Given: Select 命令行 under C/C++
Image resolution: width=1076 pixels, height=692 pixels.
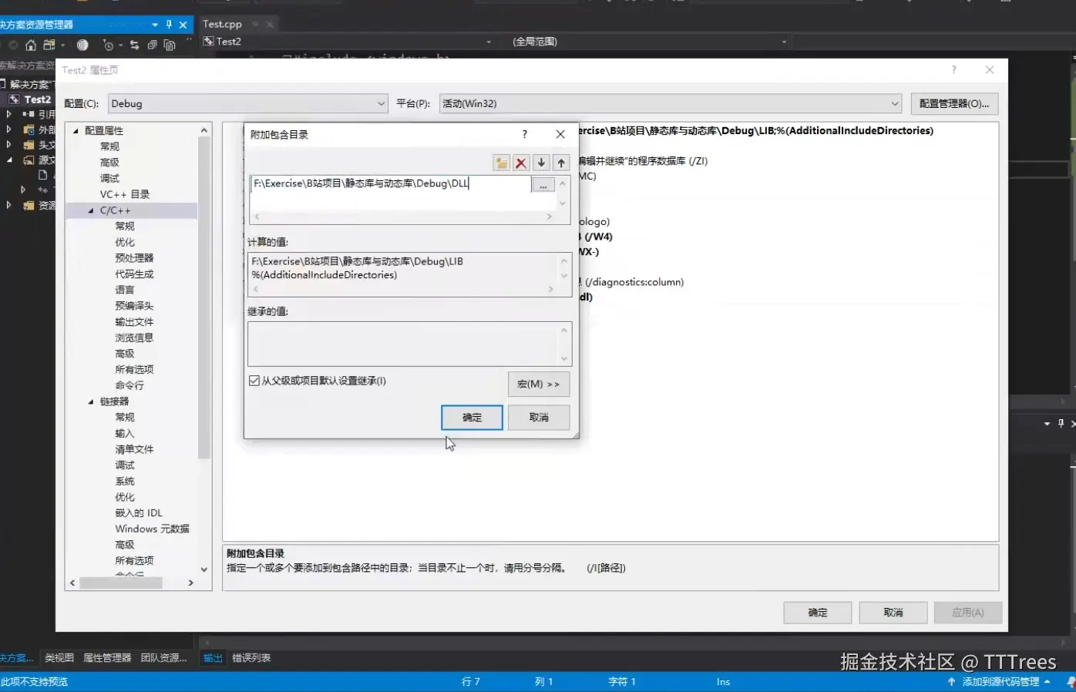Looking at the screenshot, I should click(129, 385).
